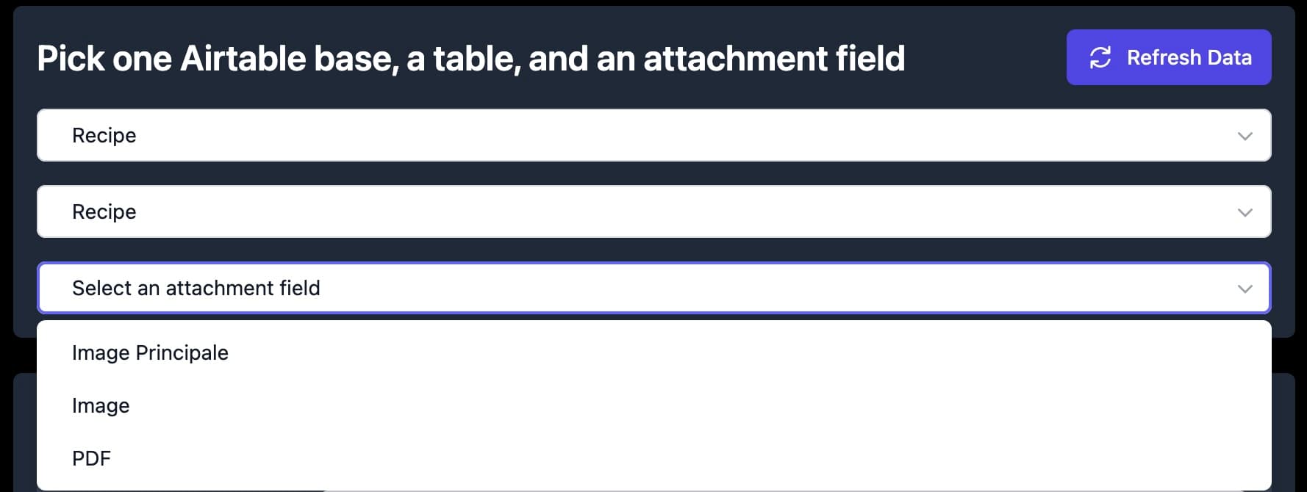The image size is (1307, 492).
Task: Click the Refresh Data button
Action: [x=1168, y=57]
